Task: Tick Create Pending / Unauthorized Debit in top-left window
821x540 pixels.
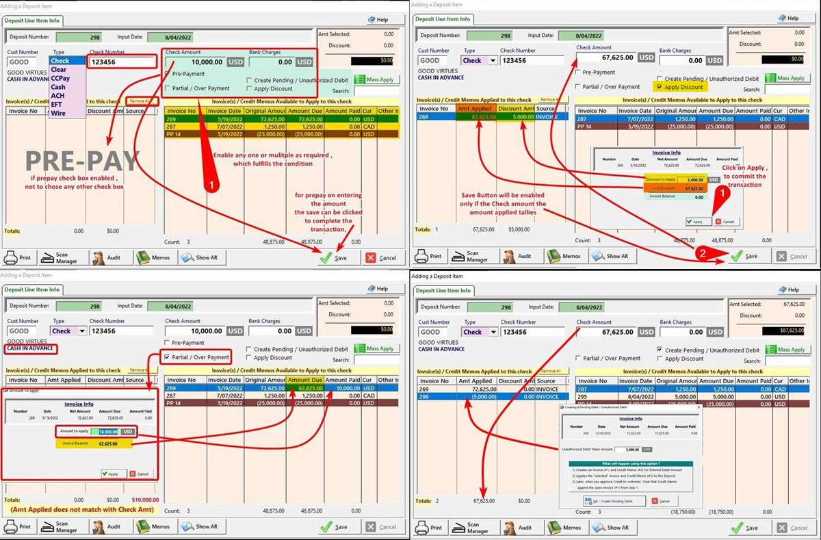Action: point(249,80)
